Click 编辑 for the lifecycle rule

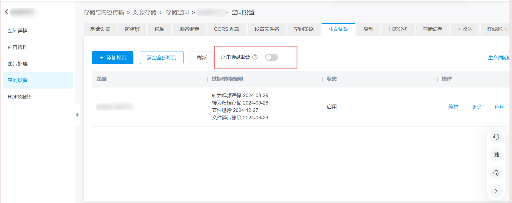453,107
